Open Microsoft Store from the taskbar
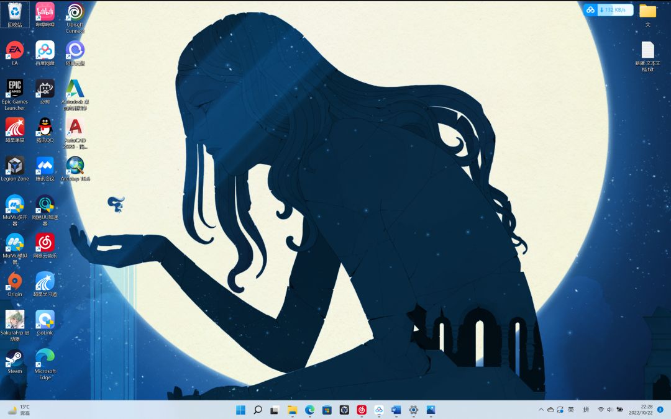The width and height of the screenshot is (671, 419). [327, 410]
